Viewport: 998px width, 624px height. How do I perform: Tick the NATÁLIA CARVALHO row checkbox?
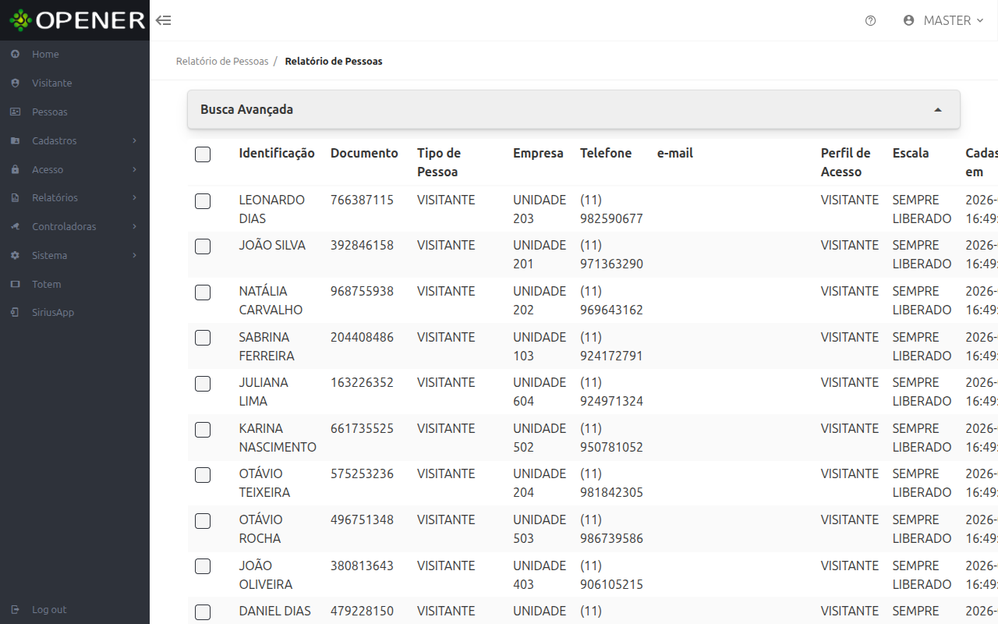[x=203, y=292]
